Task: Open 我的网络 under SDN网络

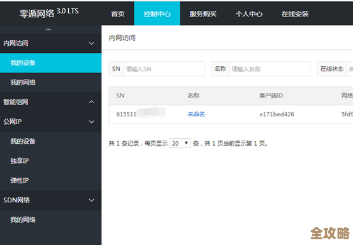Action: [50, 220]
